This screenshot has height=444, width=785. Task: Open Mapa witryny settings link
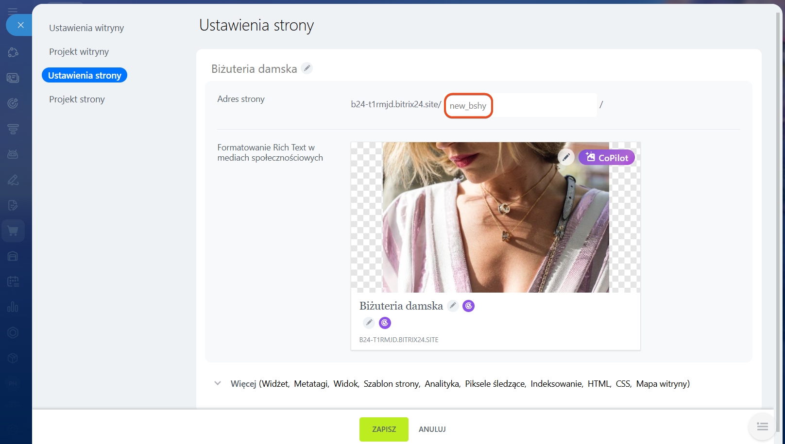[663, 384]
